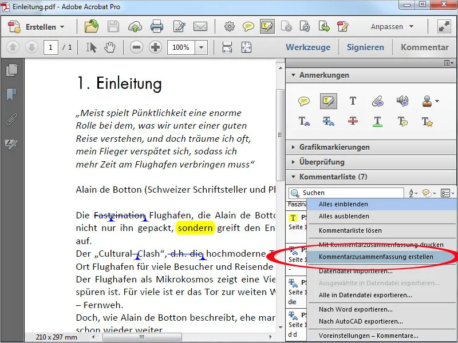Click the Suchen comment search field
458x343 pixels.
point(346,193)
